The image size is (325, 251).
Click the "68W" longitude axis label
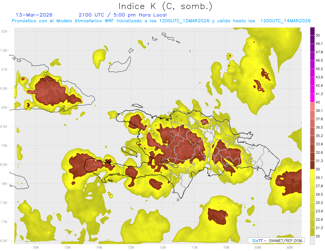tap(290, 247)
